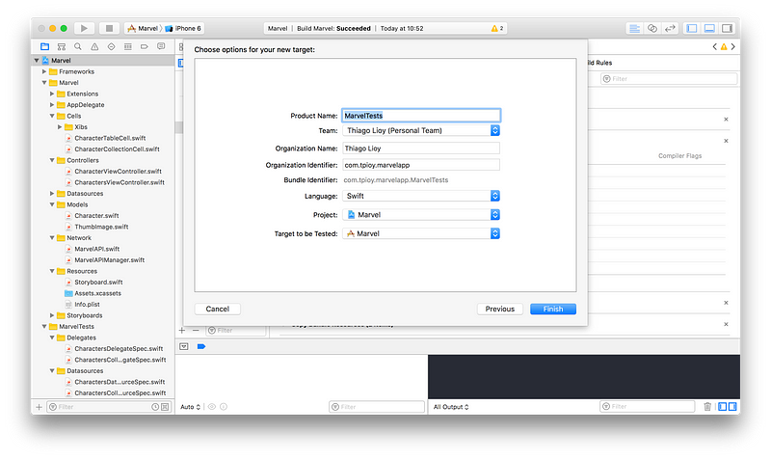The width and height of the screenshot is (771, 459).
Task: Select Info.plist in navigator
Action: coord(87,305)
